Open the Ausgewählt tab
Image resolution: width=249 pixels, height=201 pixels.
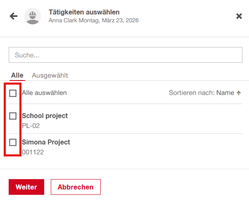(x=50, y=75)
